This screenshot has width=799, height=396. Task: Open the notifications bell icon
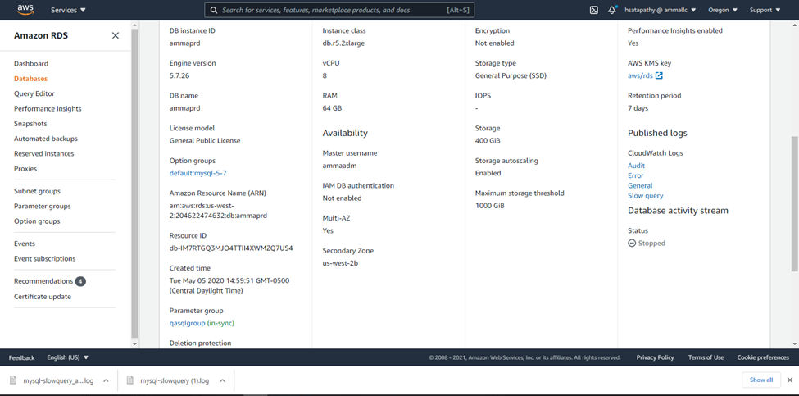612,10
